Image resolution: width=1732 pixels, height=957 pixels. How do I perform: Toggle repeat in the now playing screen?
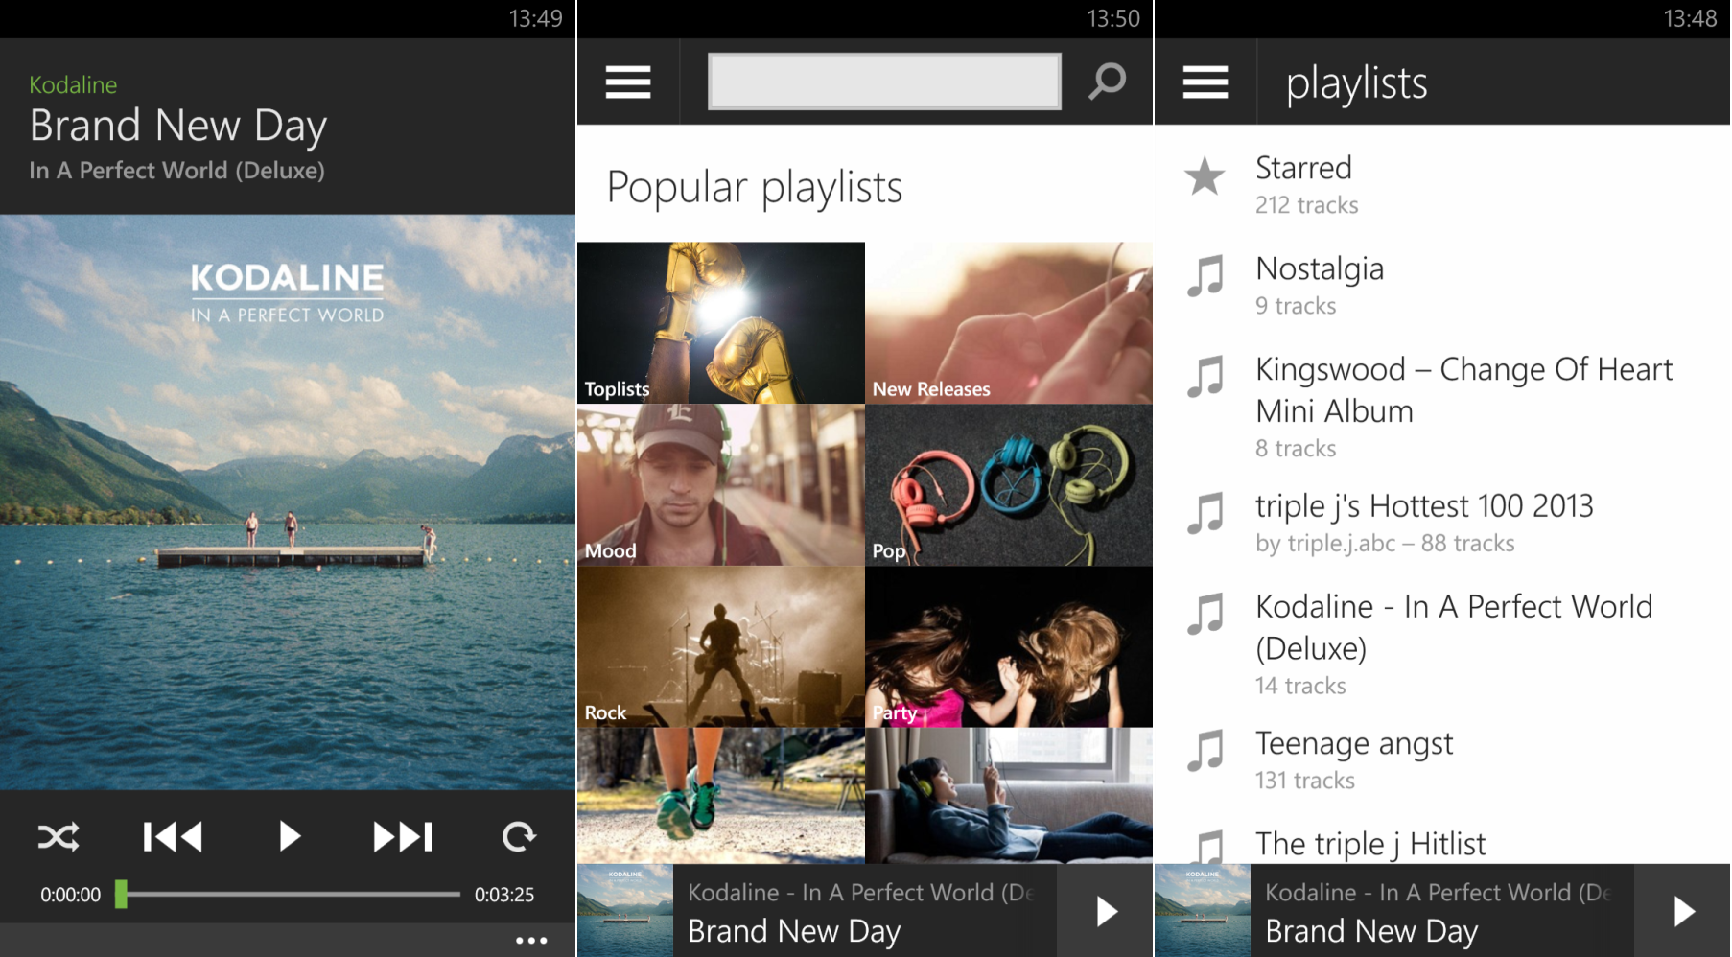(519, 837)
